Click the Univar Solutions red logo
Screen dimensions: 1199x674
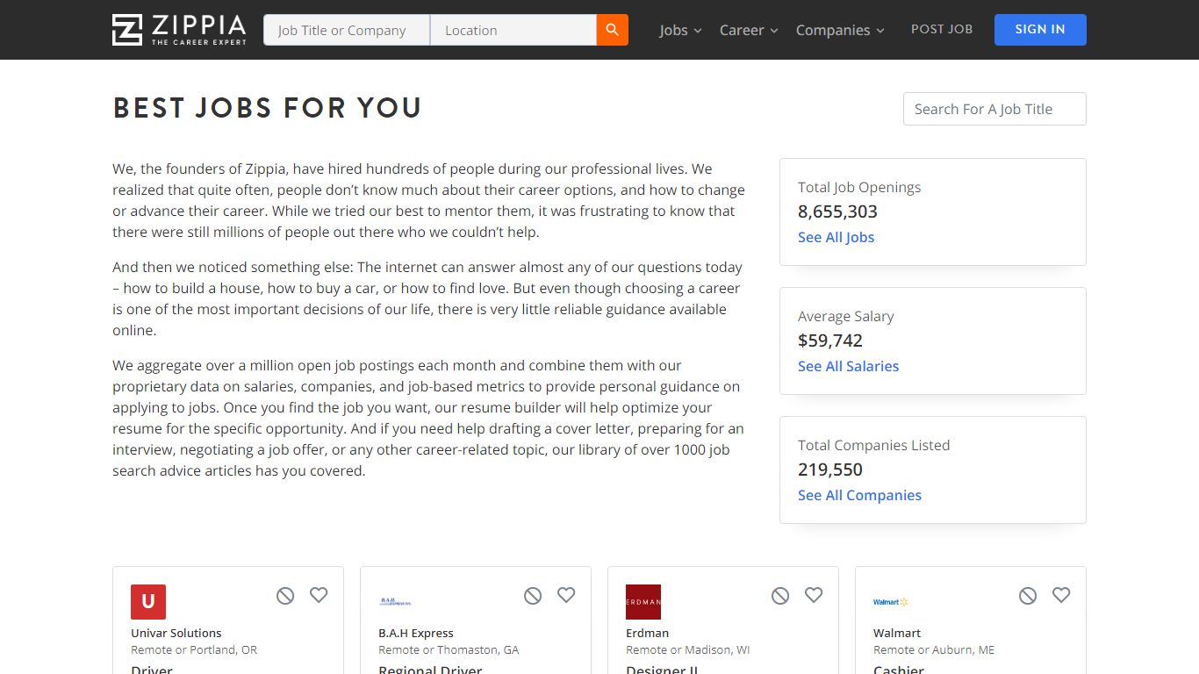click(148, 602)
